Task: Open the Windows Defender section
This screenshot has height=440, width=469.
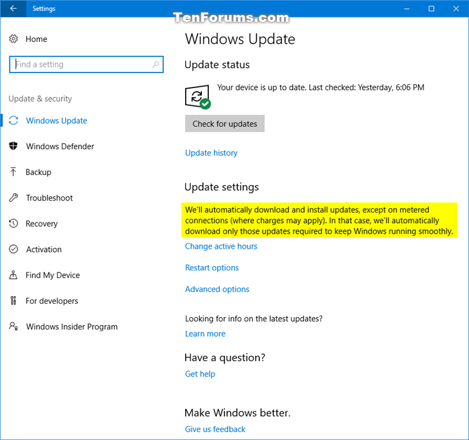Action: [60, 146]
